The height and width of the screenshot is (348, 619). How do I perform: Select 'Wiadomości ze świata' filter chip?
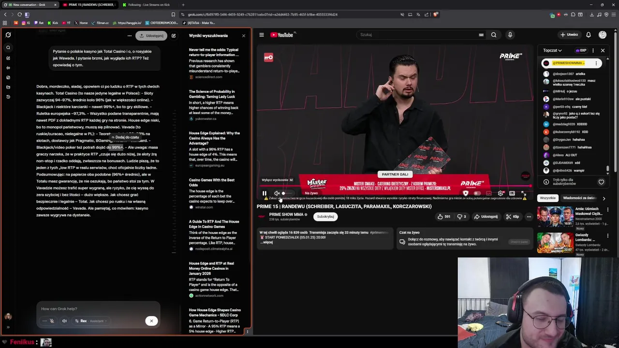579,198
